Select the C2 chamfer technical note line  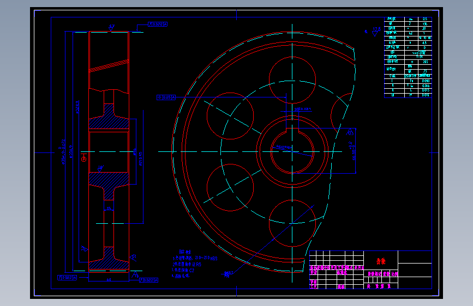click(183, 270)
